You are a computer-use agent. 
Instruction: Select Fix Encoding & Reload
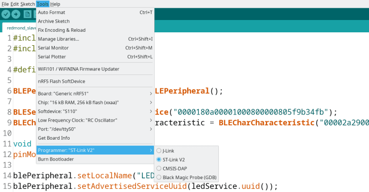(95, 30)
